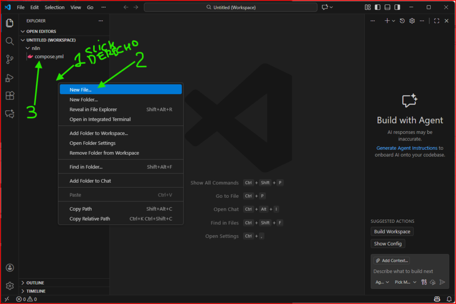This screenshot has width=456, height=304.
Task: Open the Search view in activity bar
Action: [9, 41]
